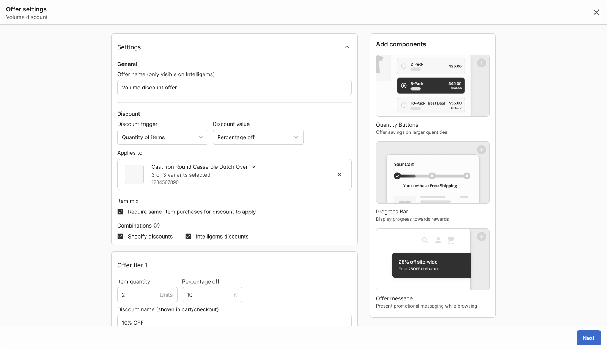Expand the Cast Iron Casserole variants chevron
The width and height of the screenshot is (607, 350).
tap(254, 167)
